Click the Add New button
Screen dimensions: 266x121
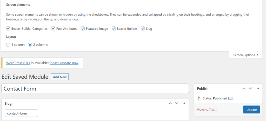tap(60, 77)
